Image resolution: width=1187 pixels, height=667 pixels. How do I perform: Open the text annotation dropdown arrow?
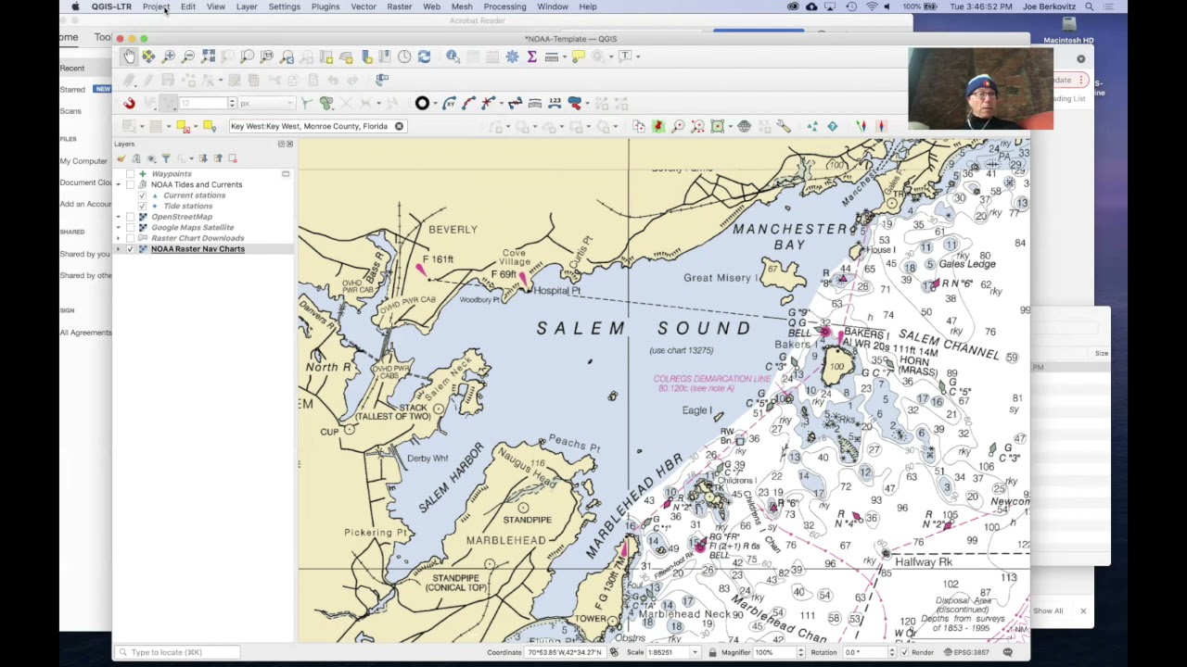[x=637, y=57]
